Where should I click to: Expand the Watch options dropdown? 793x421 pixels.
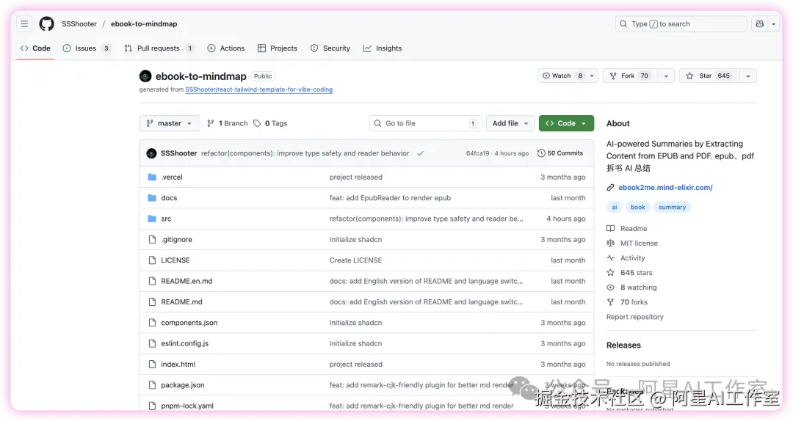point(593,76)
